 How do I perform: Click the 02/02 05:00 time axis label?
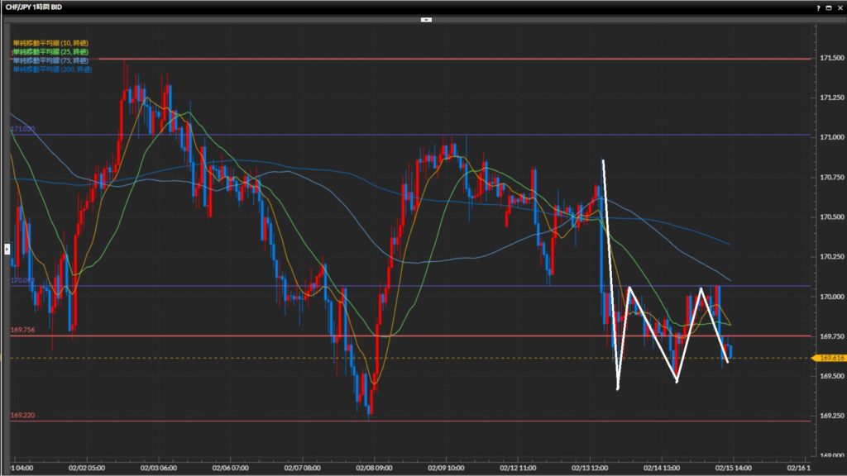[x=86, y=467]
